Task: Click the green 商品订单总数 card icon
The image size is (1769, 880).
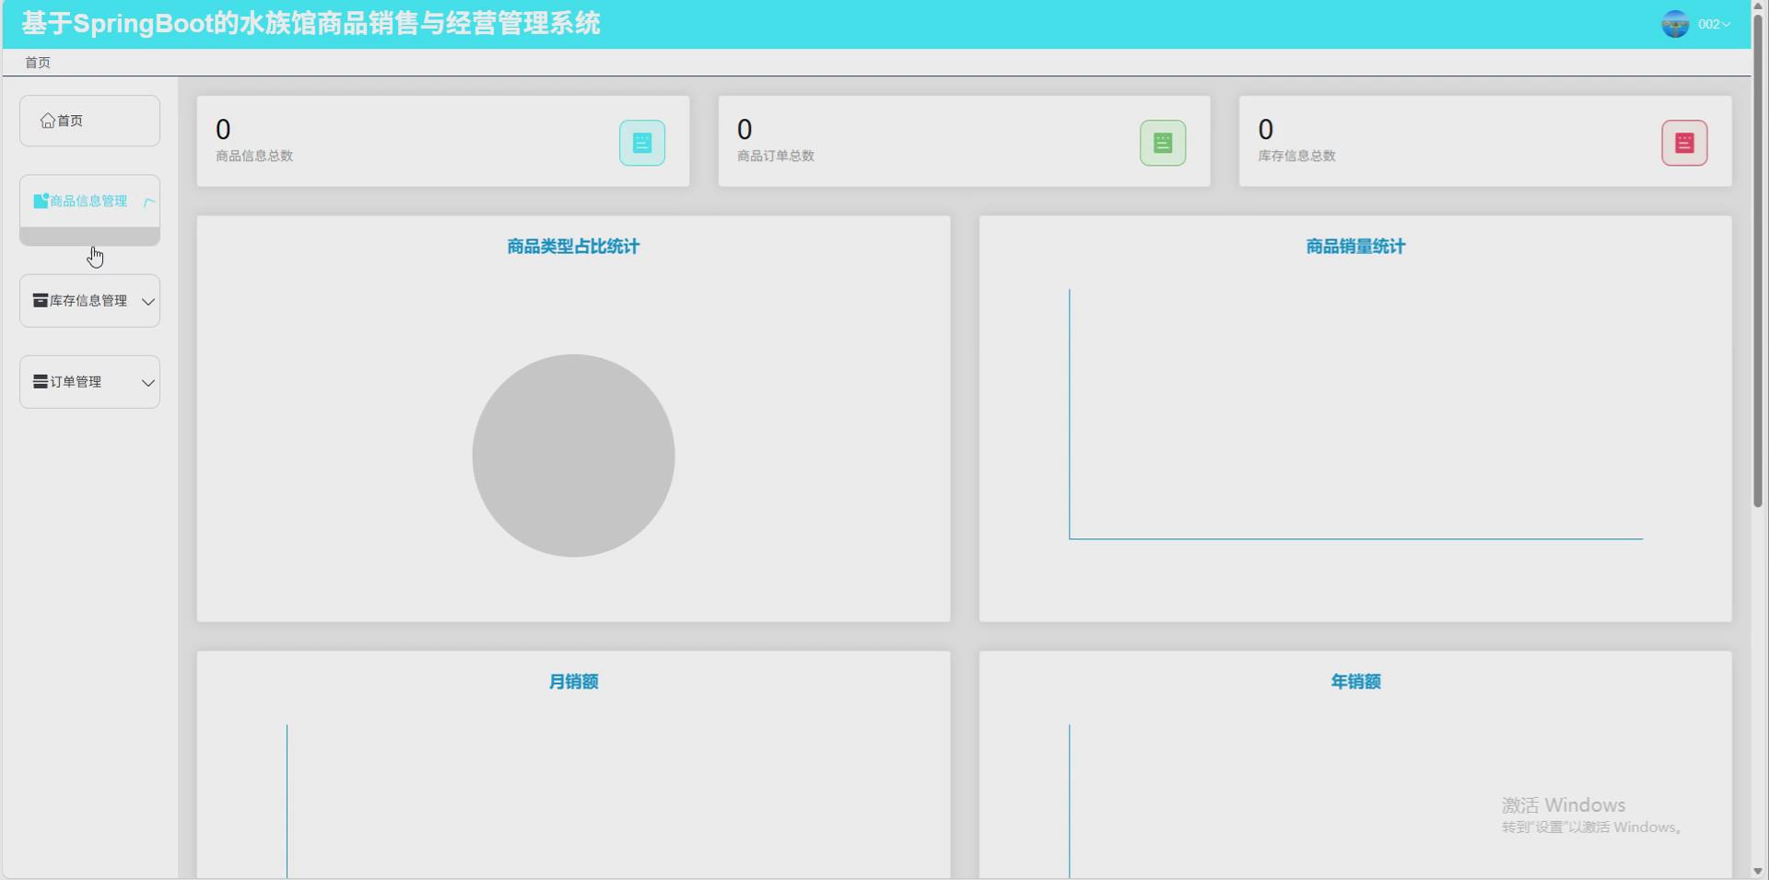Action: coord(1163,143)
